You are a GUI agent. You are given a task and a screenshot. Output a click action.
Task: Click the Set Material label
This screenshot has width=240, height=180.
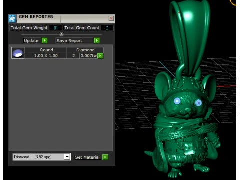(87, 157)
